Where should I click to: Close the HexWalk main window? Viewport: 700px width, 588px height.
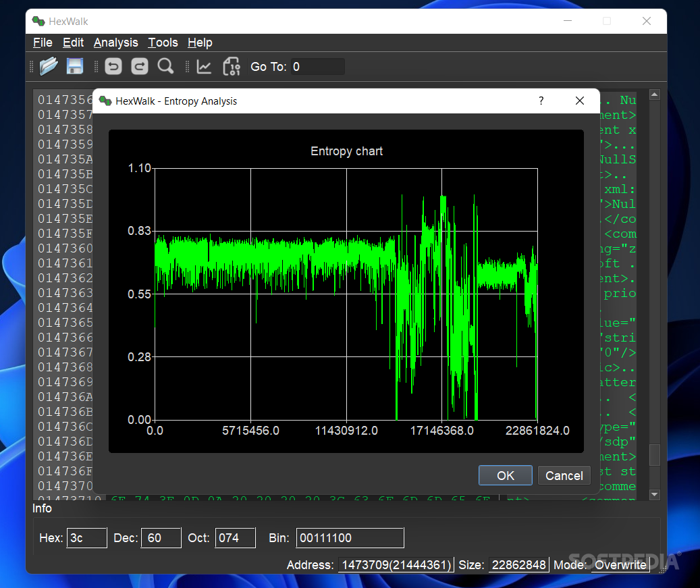pos(647,21)
